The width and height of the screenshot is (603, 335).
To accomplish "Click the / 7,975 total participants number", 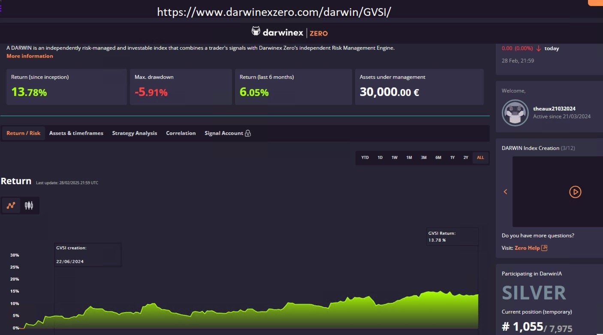I will pos(558,329).
